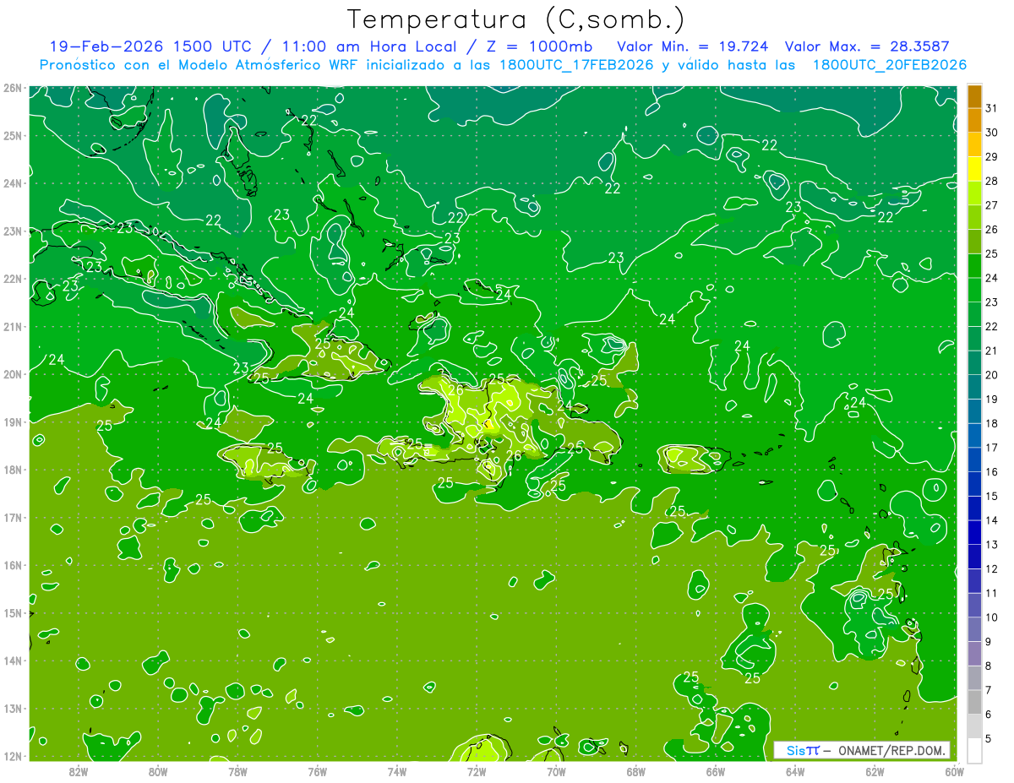Click the "60W" longitude axis label
This screenshot has height=783, width=1014.
[955, 771]
